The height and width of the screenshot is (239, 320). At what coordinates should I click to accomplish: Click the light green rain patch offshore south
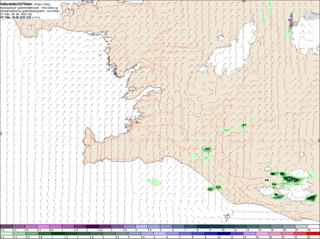click(154, 182)
